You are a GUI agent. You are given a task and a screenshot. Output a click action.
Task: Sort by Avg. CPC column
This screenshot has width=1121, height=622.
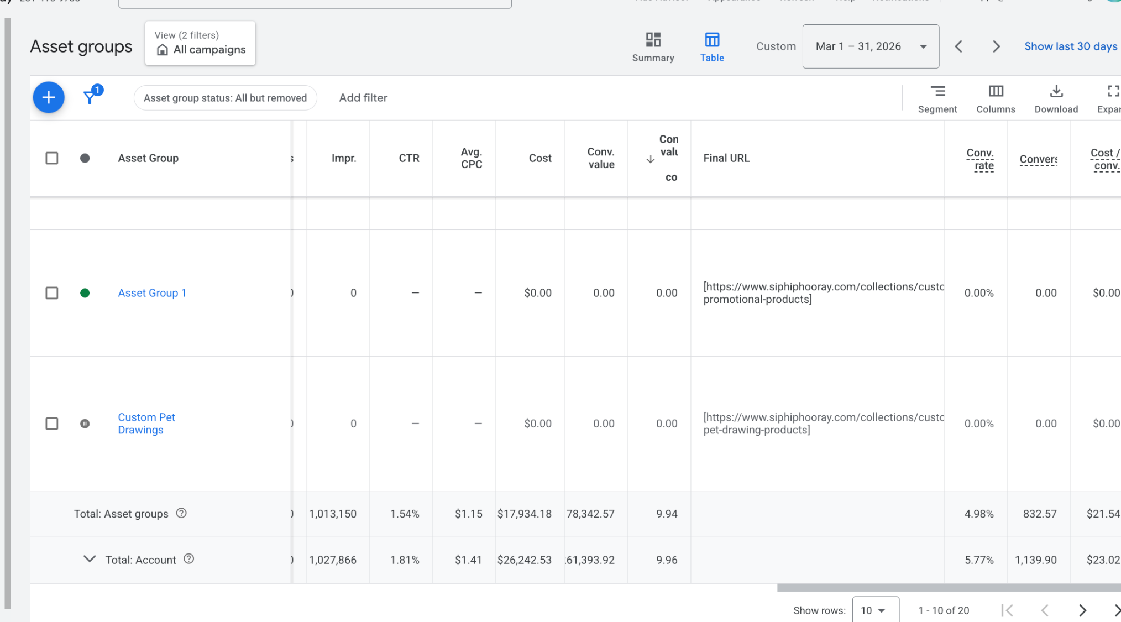click(472, 158)
